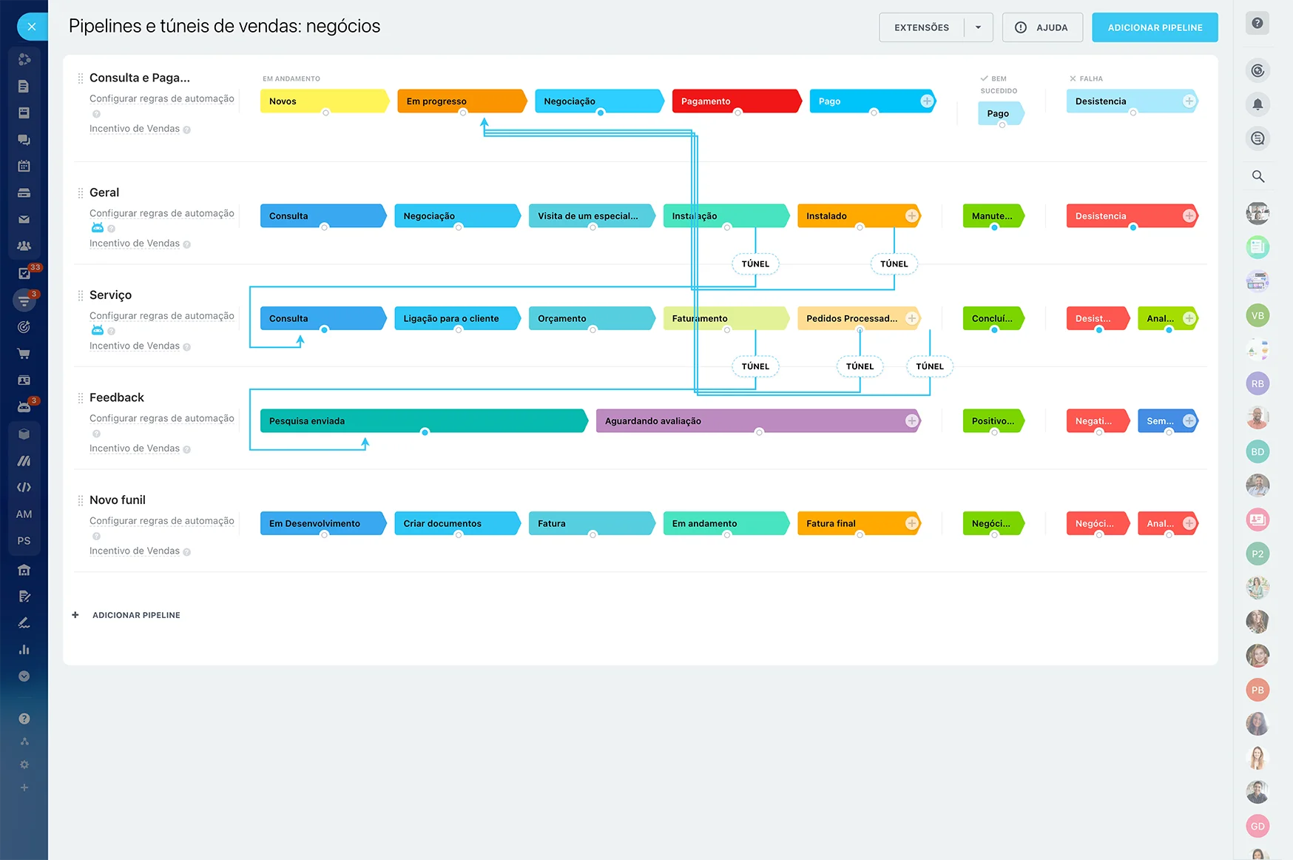Open the search magnifier in right sidebar
Screen dimensions: 1293x860
pyautogui.click(x=1257, y=176)
